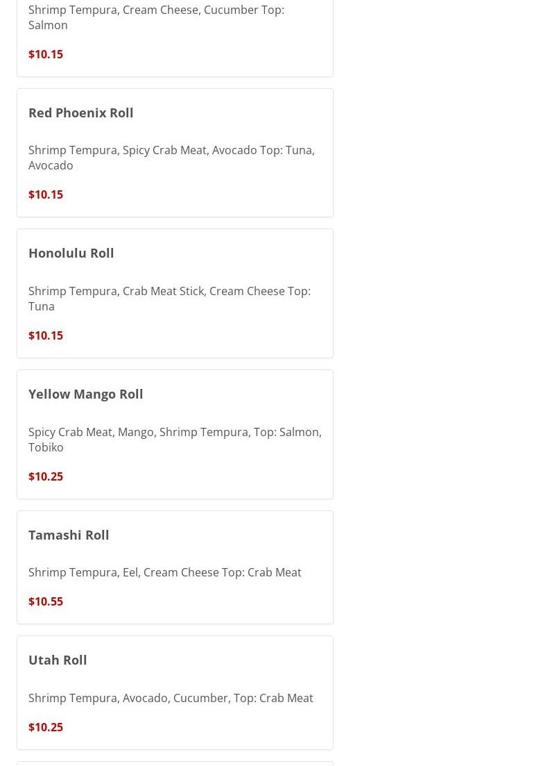Select the 'Crab Meat Stick, Cream Cheese' description
Viewport: 534px width, 766px height.
169,299
